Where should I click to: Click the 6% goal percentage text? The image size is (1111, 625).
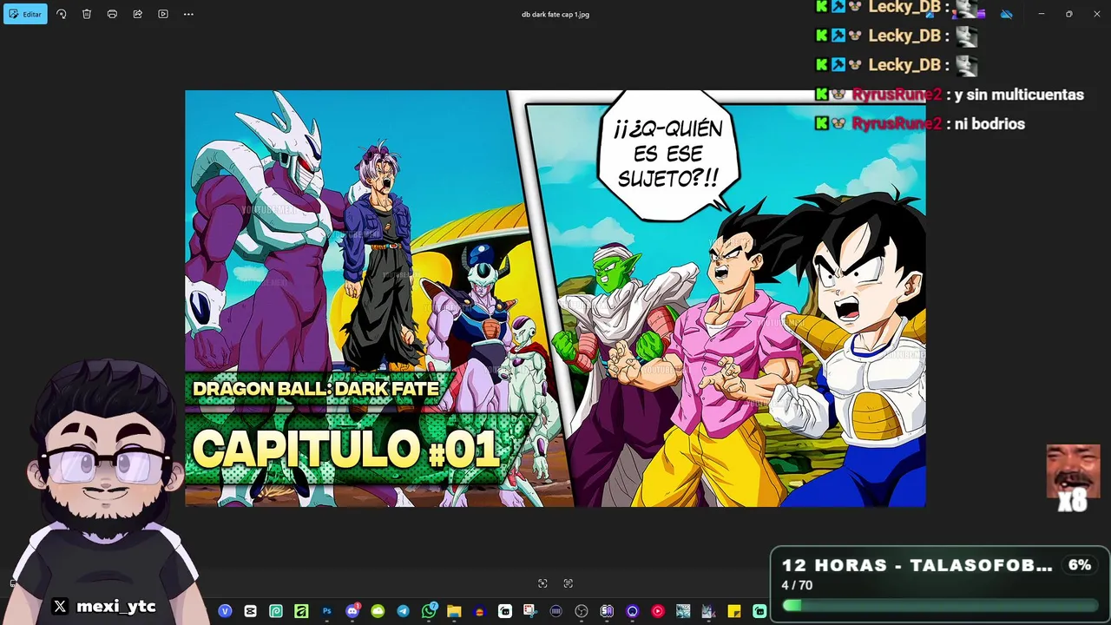pyautogui.click(x=1080, y=565)
